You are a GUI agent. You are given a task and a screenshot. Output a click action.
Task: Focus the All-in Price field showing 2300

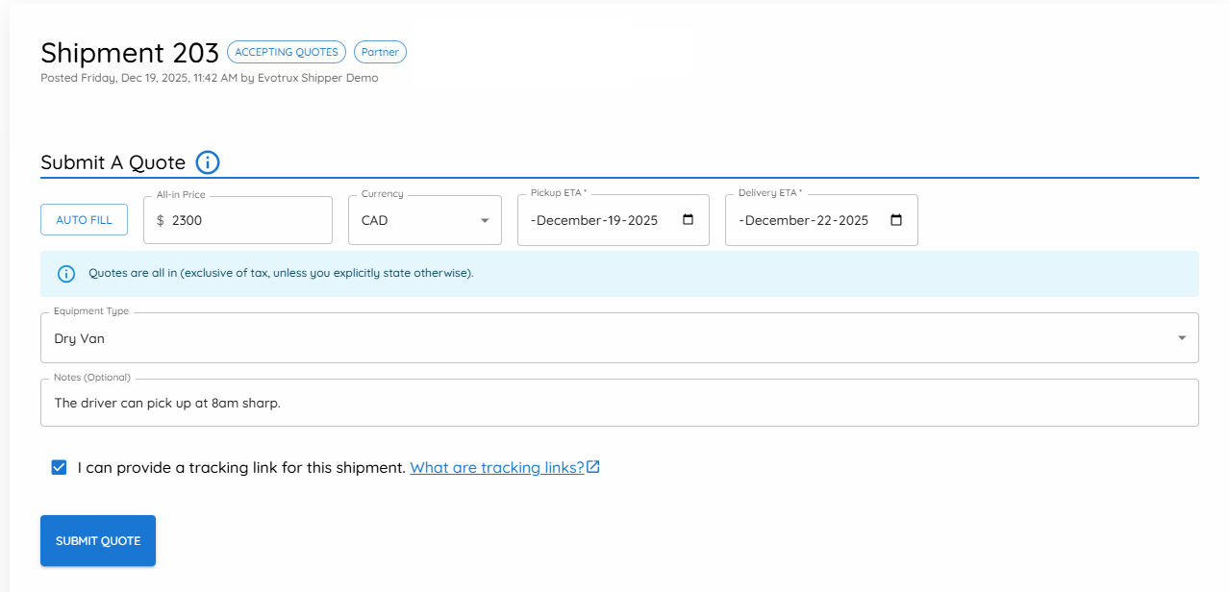coord(245,220)
